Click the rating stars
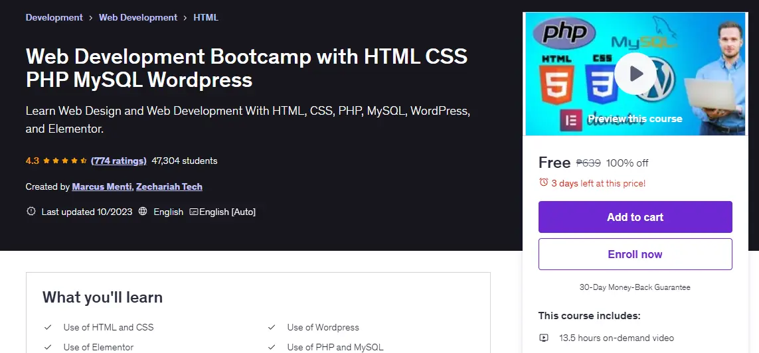759x353 pixels. click(65, 161)
